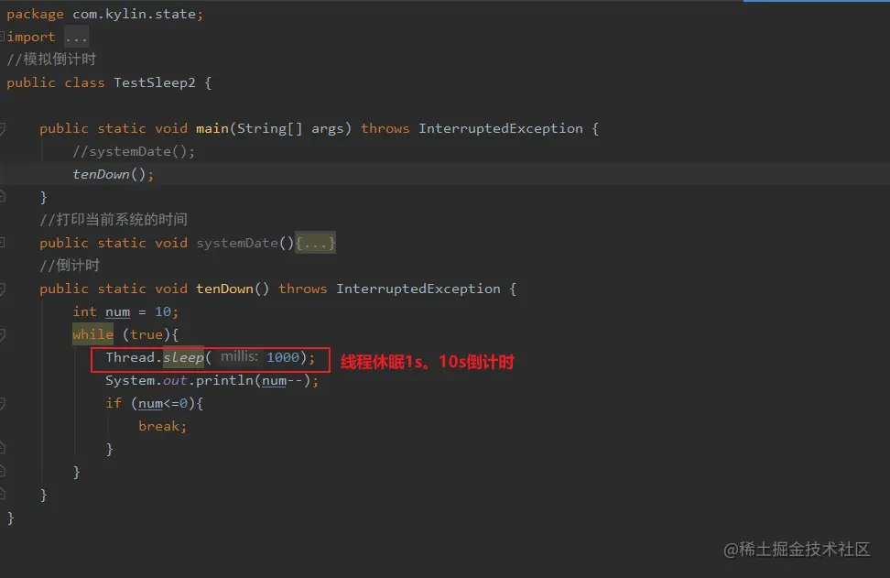Click the class name TestSleep2
890x578 pixels.
click(155, 82)
